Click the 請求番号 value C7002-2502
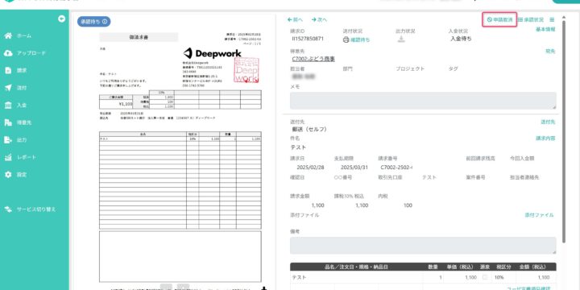This screenshot has height=290, width=580. pyautogui.click(x=396, y=168)
